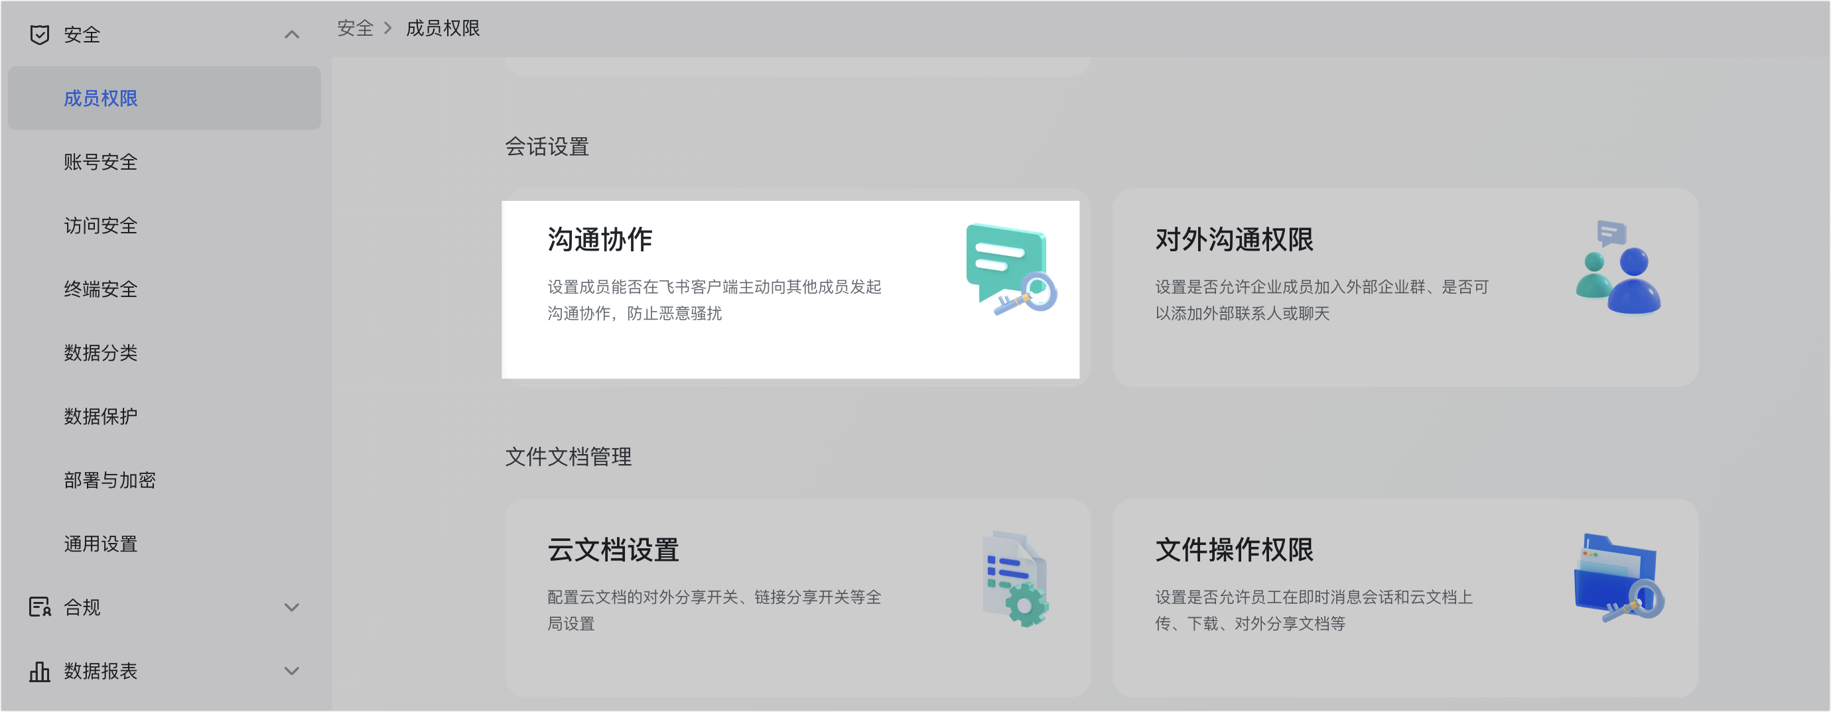The width and height of the screenshot is (1831, 712).
Task: Open the 沟通协作 card title
Action: (600, 239)
